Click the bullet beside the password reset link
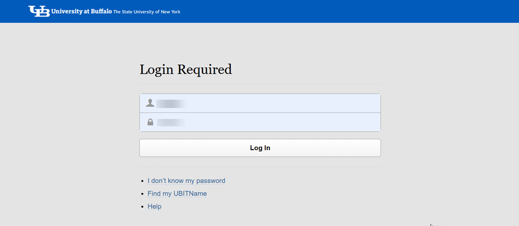Screen dimensions: 519x226 point(143,181)
